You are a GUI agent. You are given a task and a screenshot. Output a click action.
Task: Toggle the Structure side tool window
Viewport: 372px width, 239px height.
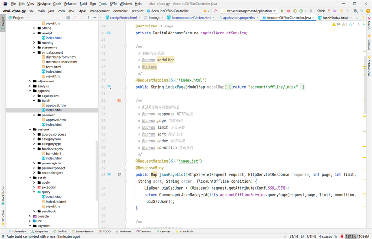click(3, 216)
